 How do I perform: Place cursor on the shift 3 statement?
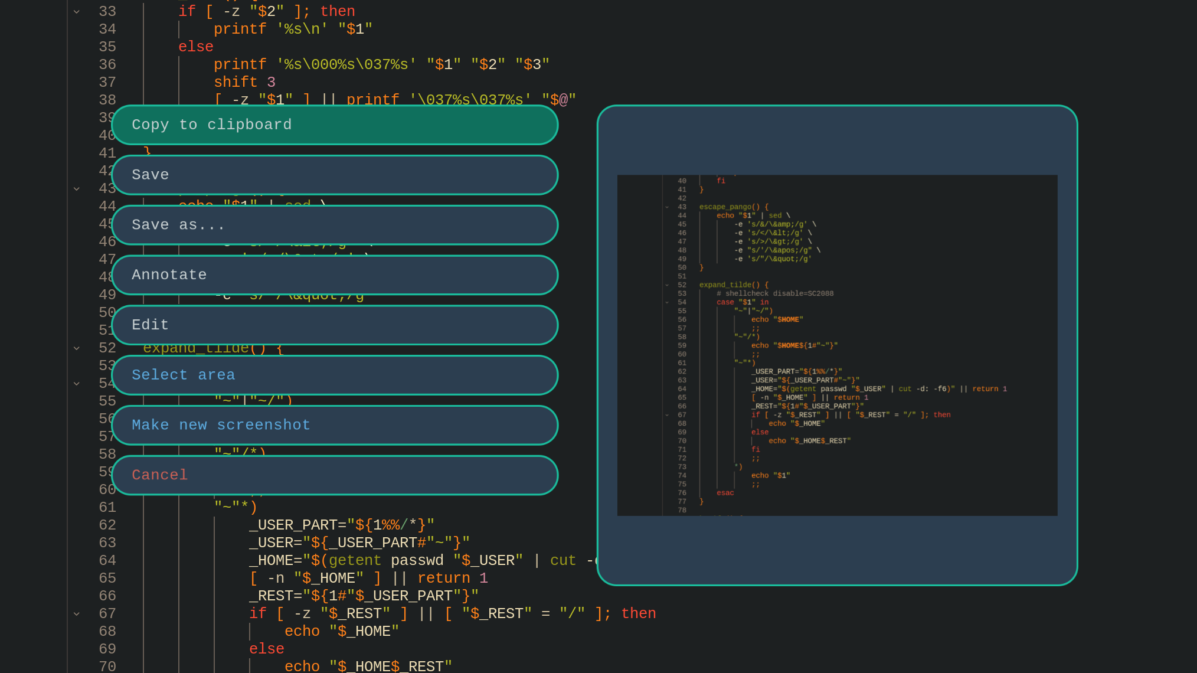pos(244,82)
